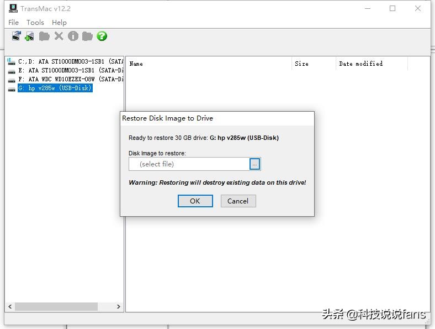Select F: ATA WDC WD10EZEX drive
Image resolution: width=435 pixels, height=329 pixels.
click(x=71, y=79)
